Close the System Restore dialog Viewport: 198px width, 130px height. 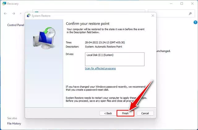pyautogui.click(x=153, y=15)
